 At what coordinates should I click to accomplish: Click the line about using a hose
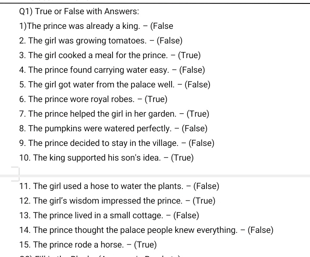tap(119, 186)
